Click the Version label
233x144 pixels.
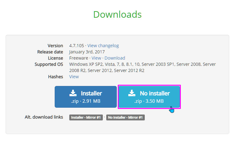(55, 46)
